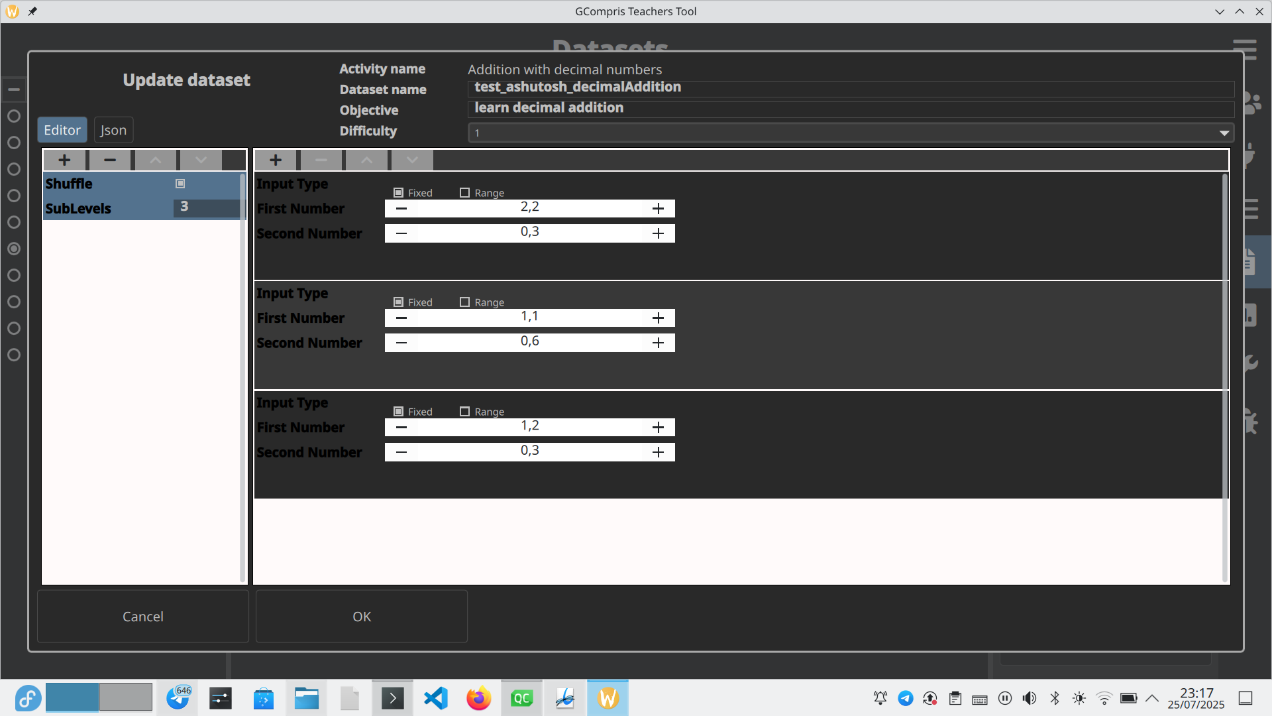Open Wi-Fi network menu in tray

[1104, 698]
